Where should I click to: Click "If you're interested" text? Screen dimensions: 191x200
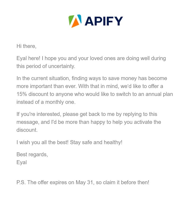coord(39,114)
